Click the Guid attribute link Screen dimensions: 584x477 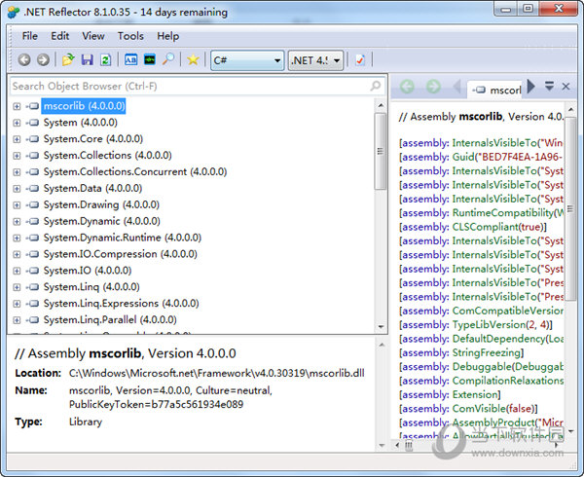coord(463,157)
